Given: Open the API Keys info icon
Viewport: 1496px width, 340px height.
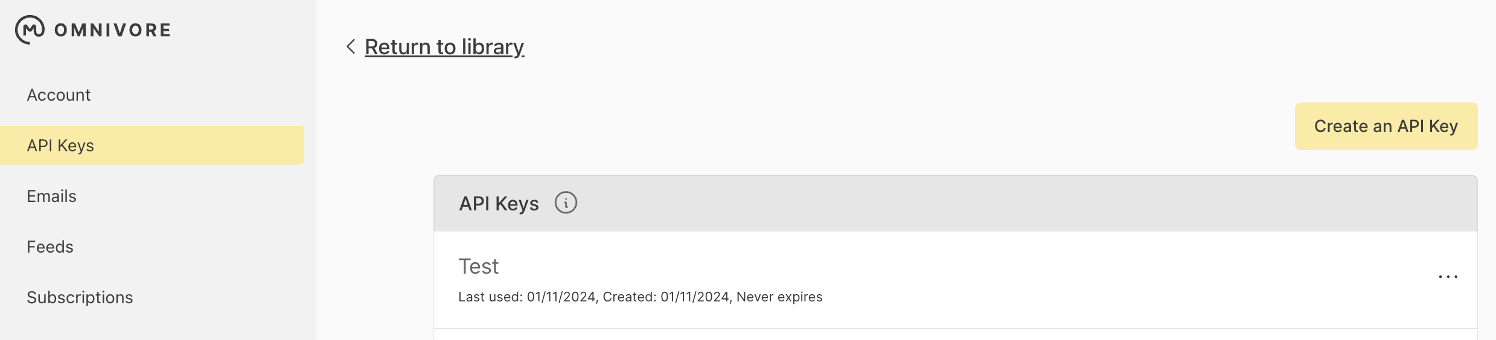Looking at the screenshot, I should [x=566, y=203].
